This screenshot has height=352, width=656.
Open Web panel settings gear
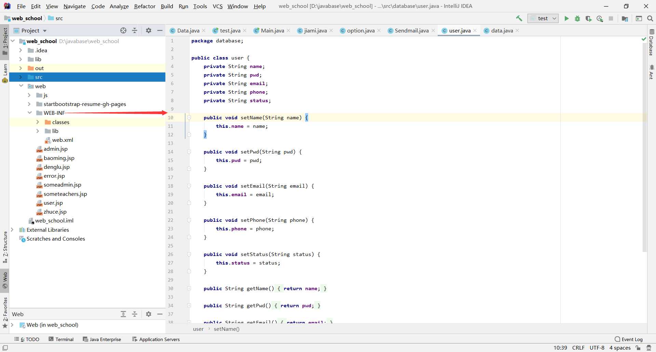[x=148, y=314]
